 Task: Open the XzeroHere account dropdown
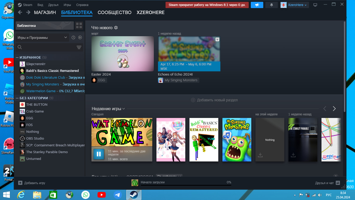pyautogui.click(x=295, y=5)
